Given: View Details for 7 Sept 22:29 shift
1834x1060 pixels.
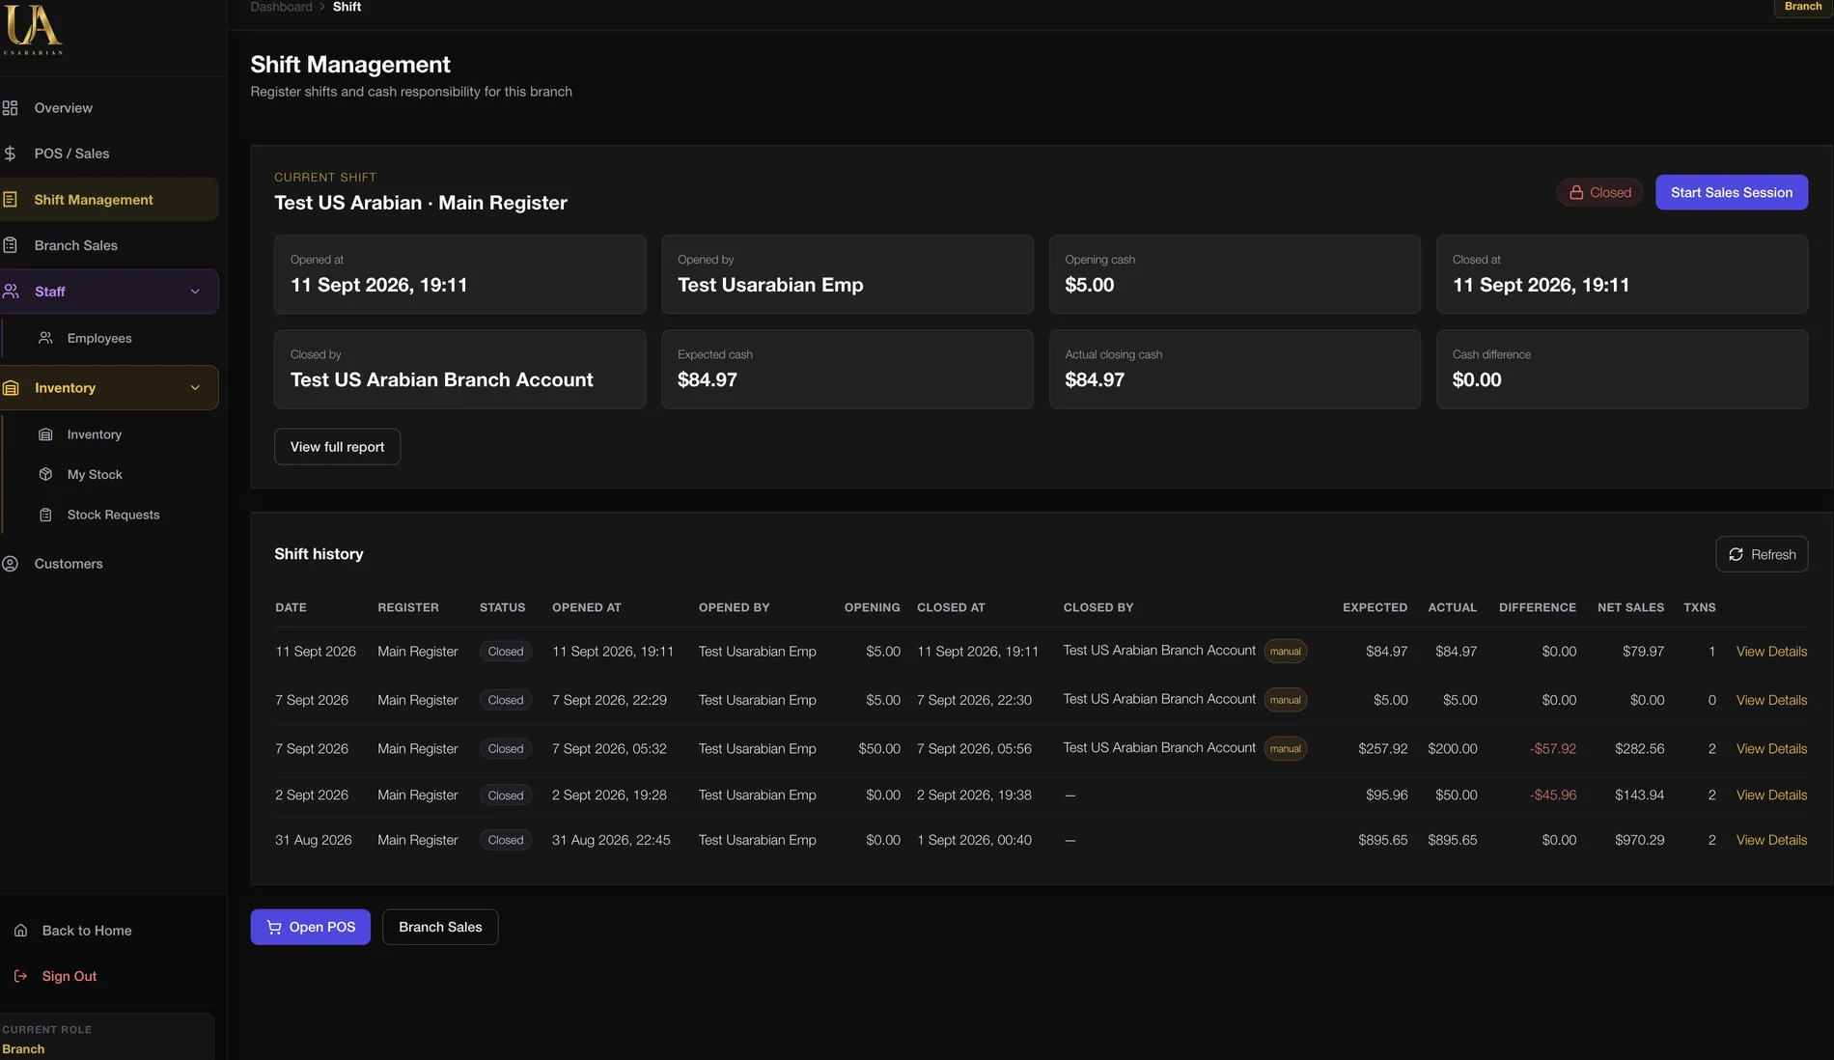Looking at the screenshot, I should pos(1771,700).
